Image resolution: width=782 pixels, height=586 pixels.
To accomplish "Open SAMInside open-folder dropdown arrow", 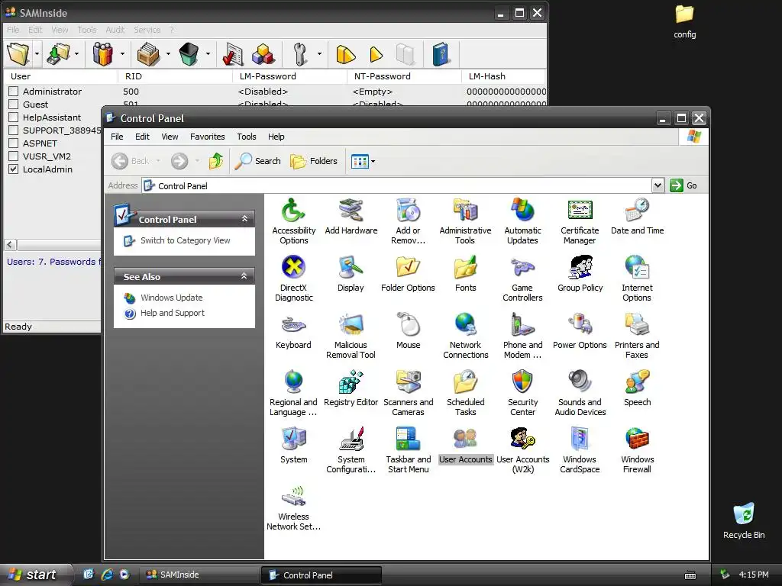I will click(x=37, y=54).
